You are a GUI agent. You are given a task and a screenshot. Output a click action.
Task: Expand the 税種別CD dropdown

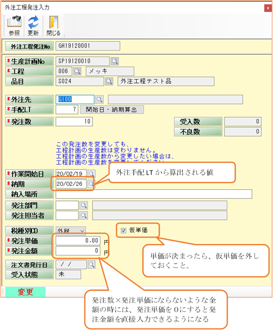click(x=71, y=231)
